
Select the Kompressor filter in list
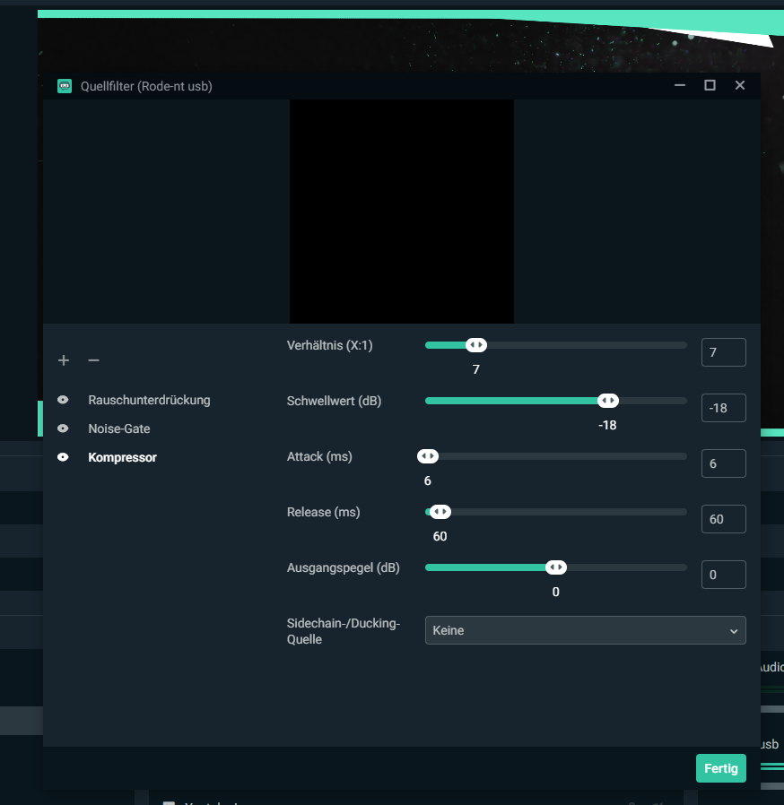(x=122, y=457)
